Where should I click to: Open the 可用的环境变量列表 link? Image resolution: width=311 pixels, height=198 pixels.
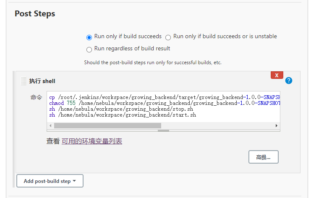click(x=92, y=141)
